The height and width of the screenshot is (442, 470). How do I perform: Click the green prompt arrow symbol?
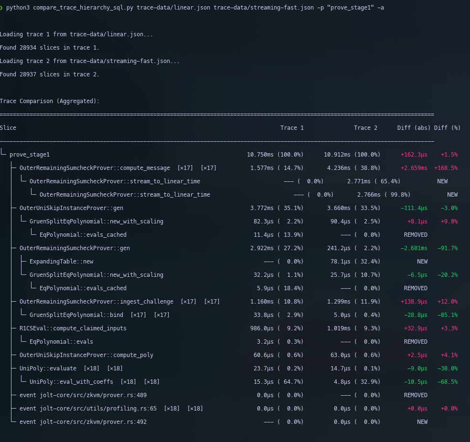2,8
